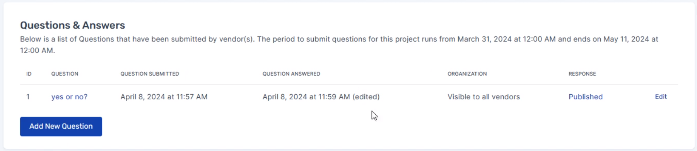697x151 pixels.
Task: Click the March 31, 2024 start date text
Action: click(x=485, y=39)
